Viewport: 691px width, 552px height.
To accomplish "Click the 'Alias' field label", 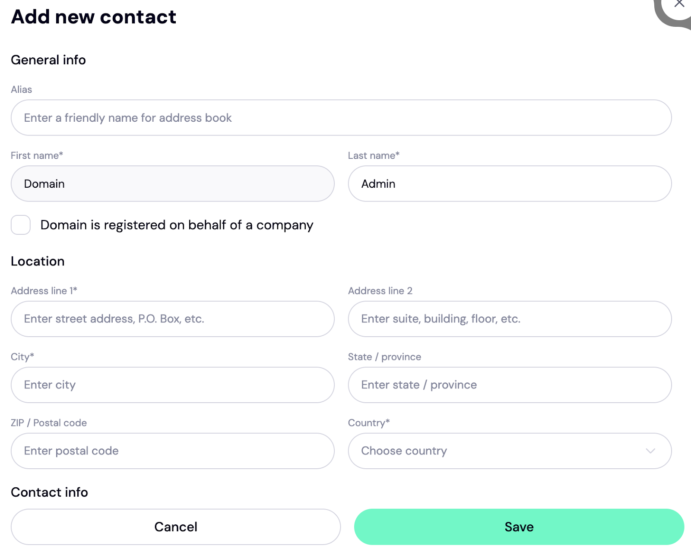I will (22, 89).
